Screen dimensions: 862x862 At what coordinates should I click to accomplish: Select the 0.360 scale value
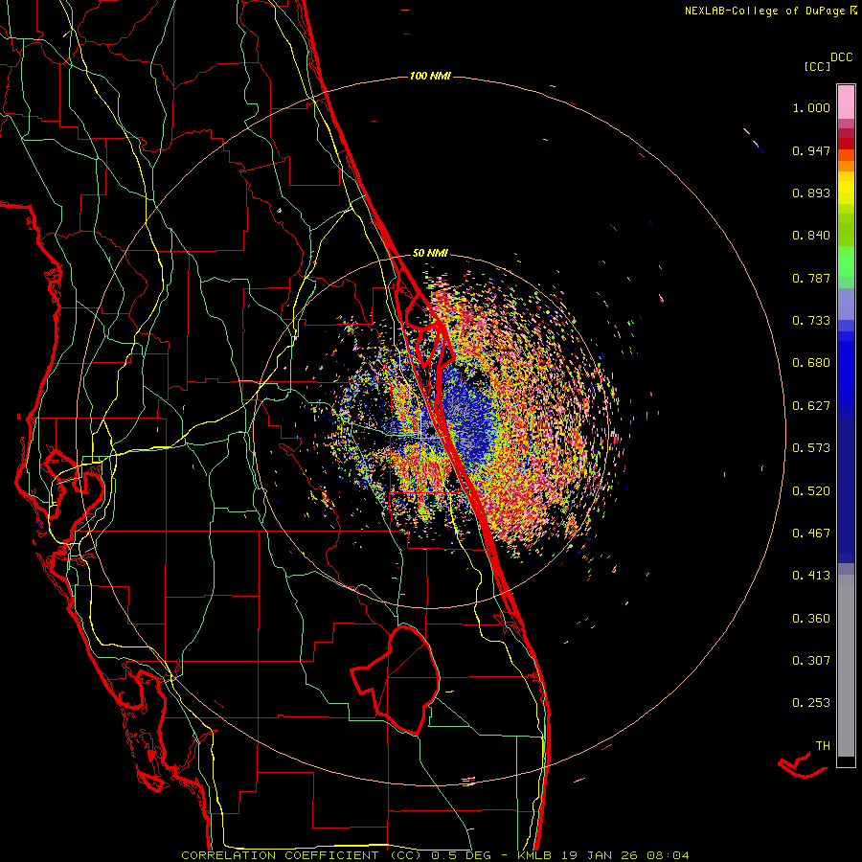(x=811, y=619)
